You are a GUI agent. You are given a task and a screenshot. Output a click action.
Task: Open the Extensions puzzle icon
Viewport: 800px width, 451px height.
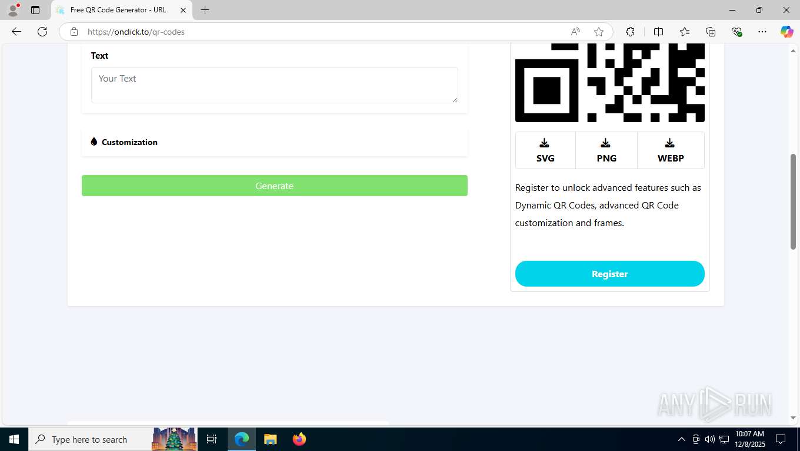coord(630,32)
